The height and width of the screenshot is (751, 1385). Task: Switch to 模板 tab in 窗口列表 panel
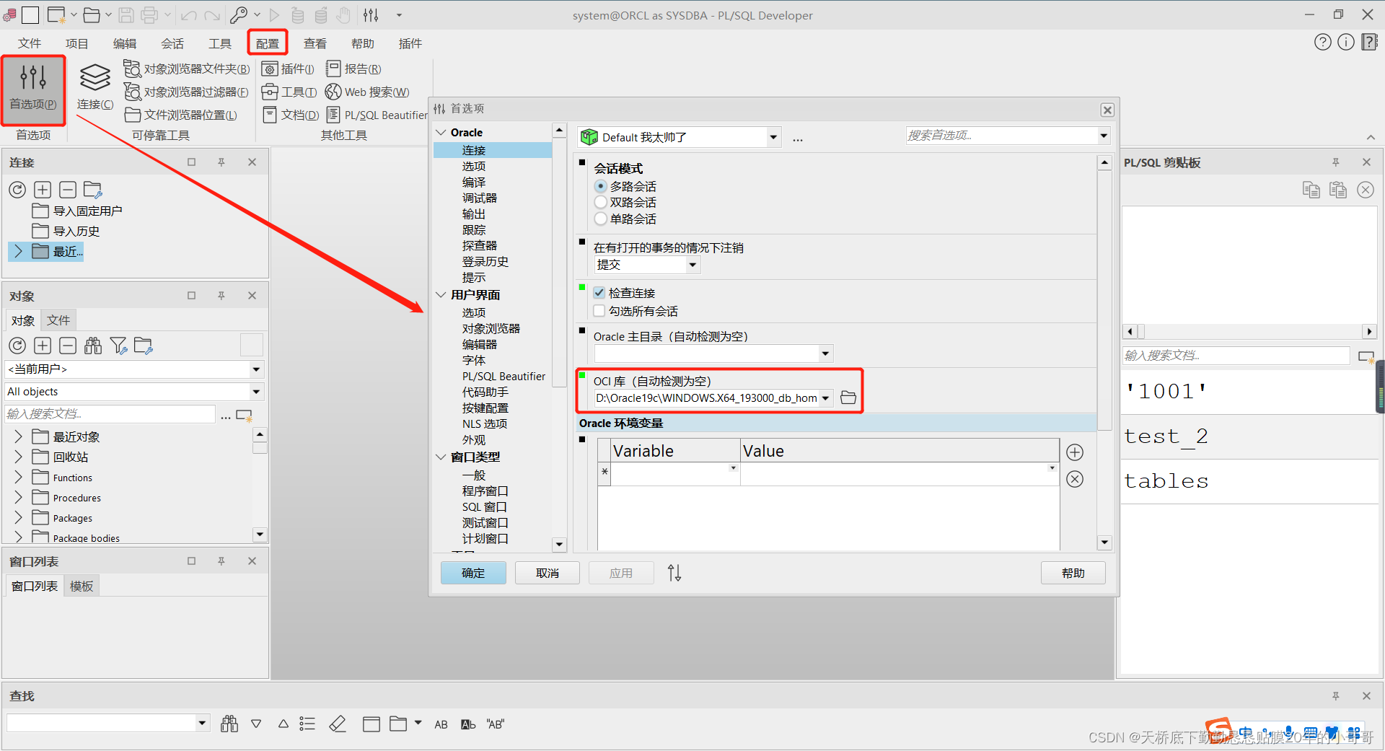pyautogui.click(x=82, y=587)
